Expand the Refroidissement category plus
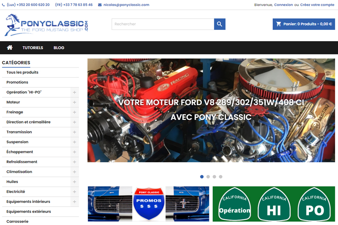This screenshot has width=338, height=225. click(x=75, y=162)
